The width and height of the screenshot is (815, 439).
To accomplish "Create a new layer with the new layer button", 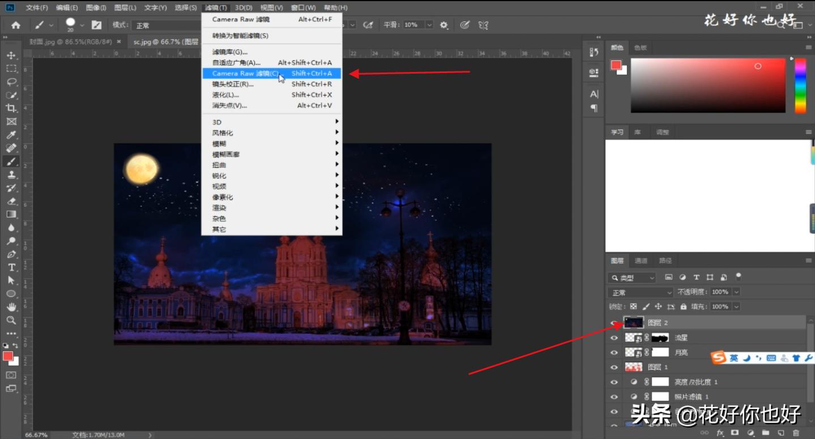I will [x=781, y=433].
